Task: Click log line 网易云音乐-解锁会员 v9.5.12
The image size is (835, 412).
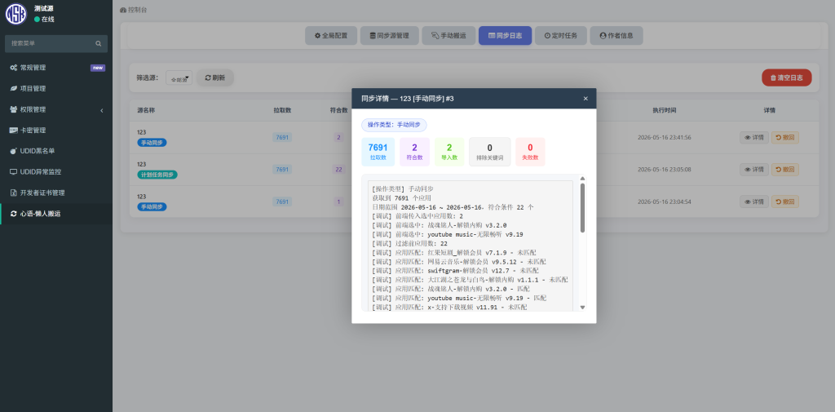Action: [x=459, y=261]
